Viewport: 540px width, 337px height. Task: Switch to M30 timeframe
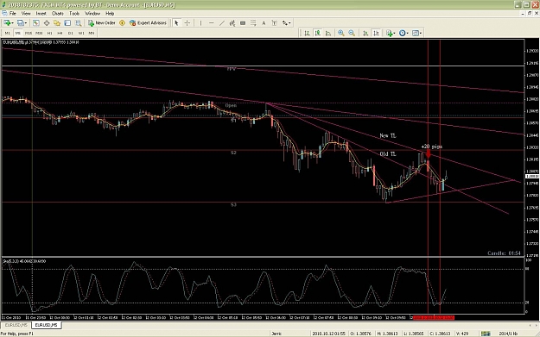click(39, 33)
